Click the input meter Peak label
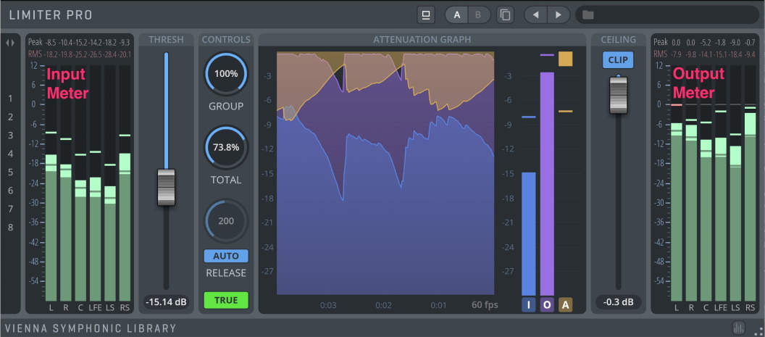The width and height of the screenshot is (765, 337). click(x=35, y=42)
